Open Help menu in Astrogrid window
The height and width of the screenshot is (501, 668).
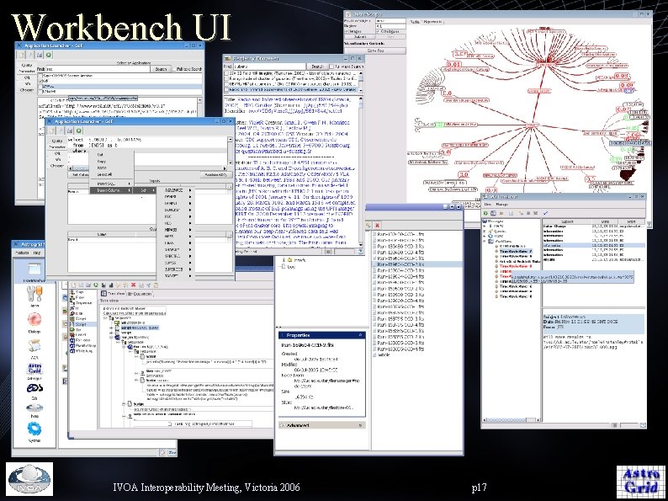coord(37,253)
